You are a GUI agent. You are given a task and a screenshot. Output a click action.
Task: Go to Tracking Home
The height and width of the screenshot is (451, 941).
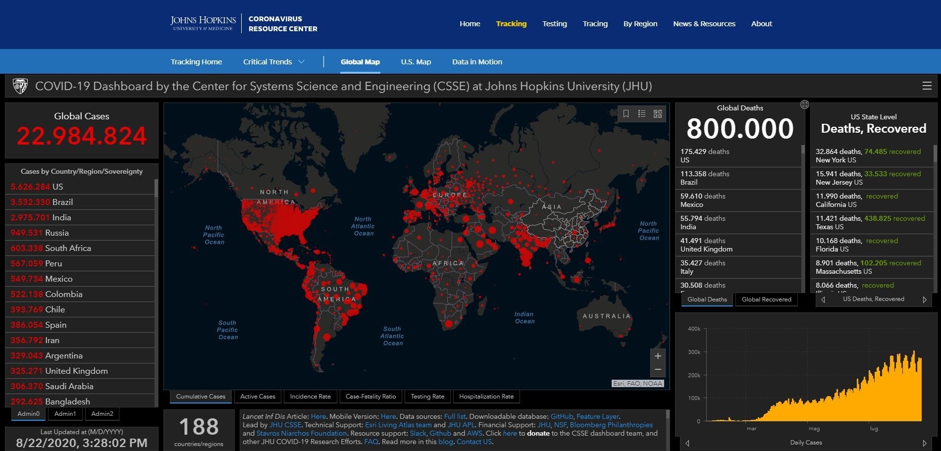pos(196,62)
